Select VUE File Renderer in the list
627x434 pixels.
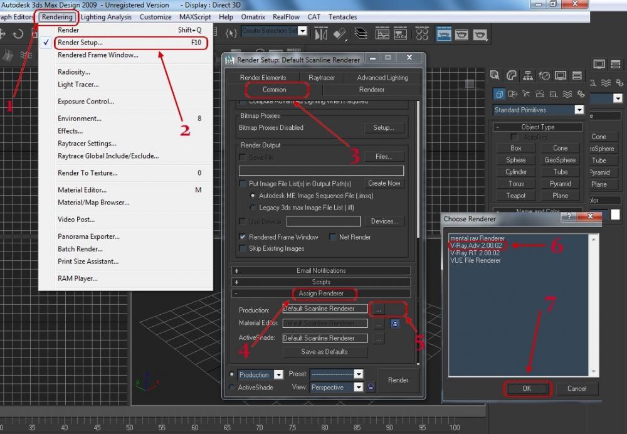(x=475, y=260)
